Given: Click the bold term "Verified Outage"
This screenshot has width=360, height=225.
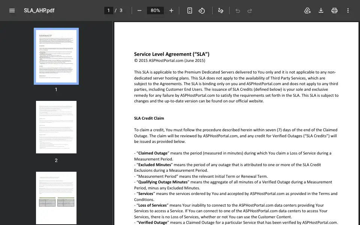Looking at the screenshot, I should click(x=153, y=222).
